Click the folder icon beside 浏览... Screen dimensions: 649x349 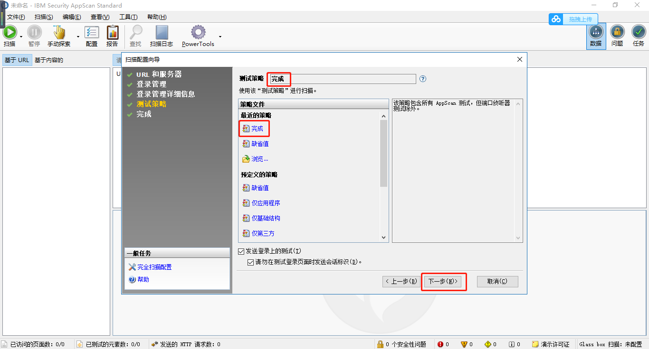click(x=246, y=159)
